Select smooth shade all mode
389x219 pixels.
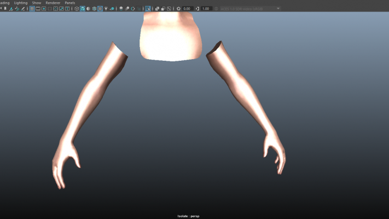[83, 9]
